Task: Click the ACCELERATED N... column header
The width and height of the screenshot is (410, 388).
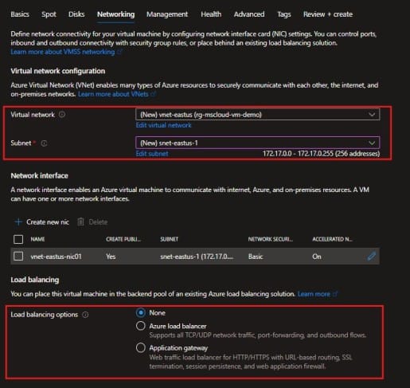Action: coord(332,239)
